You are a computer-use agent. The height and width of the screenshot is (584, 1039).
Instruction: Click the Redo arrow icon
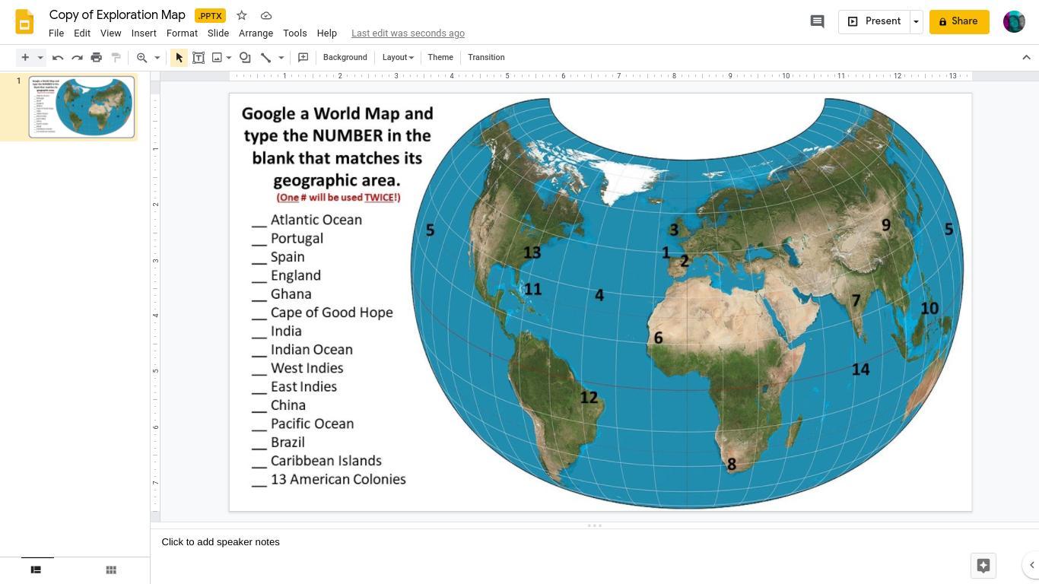[77, 58]
